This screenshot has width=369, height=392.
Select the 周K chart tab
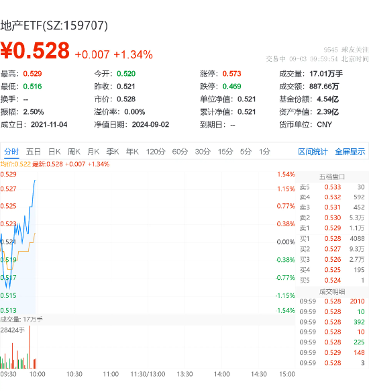click(x=74, y=152)
